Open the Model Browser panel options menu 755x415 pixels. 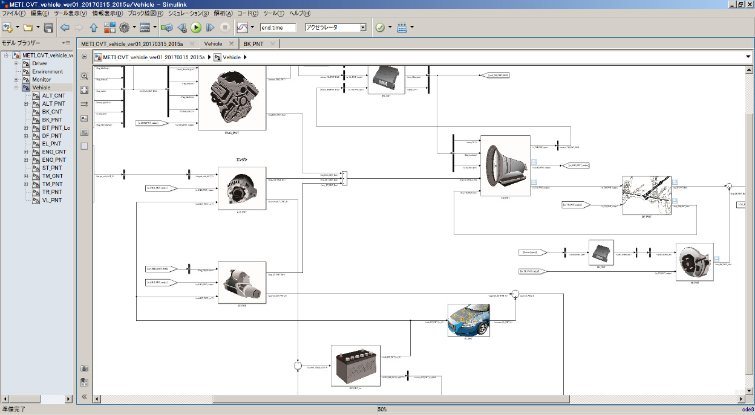click(66, 43)
